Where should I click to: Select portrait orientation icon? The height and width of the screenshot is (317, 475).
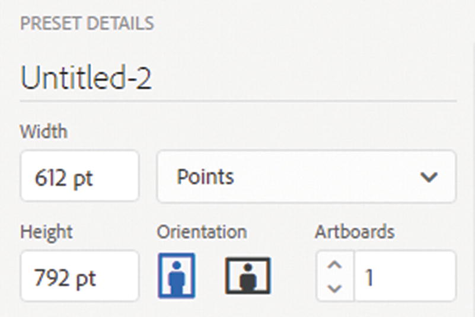coord(176,276)
